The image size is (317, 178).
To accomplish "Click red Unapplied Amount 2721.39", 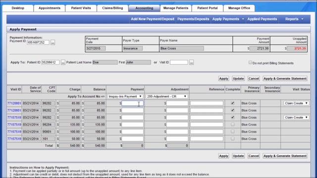I will (297, 48).
